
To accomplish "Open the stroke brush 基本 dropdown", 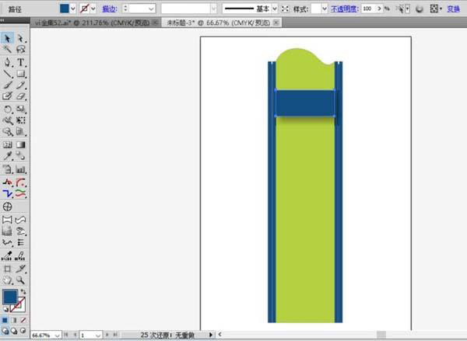I will (x=273, y=9).
